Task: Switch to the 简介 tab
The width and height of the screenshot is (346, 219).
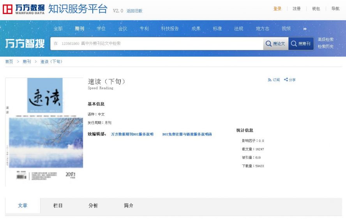Action: click(x=129, y=205)
